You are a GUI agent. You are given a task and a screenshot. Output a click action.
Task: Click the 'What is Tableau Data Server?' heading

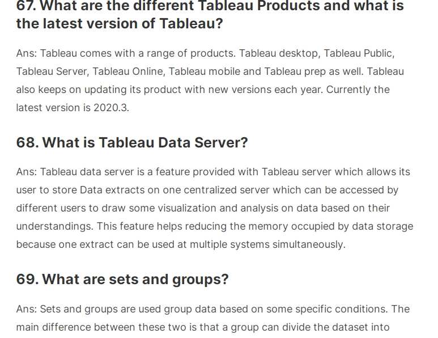point(132,142)
